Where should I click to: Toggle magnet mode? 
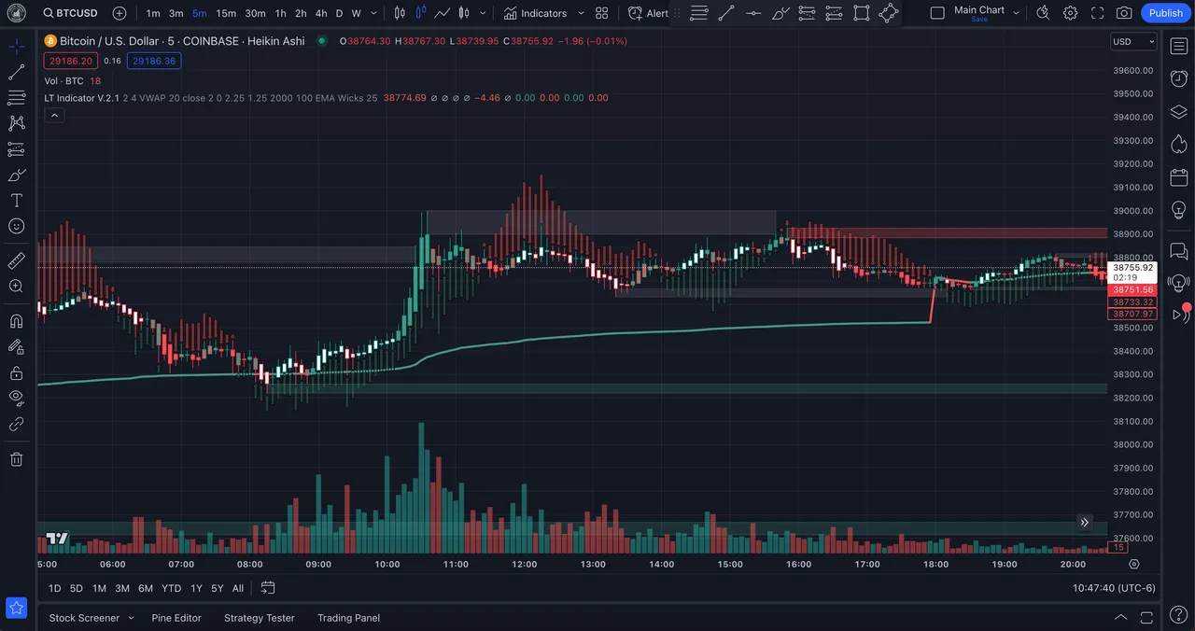click(17, 321)
